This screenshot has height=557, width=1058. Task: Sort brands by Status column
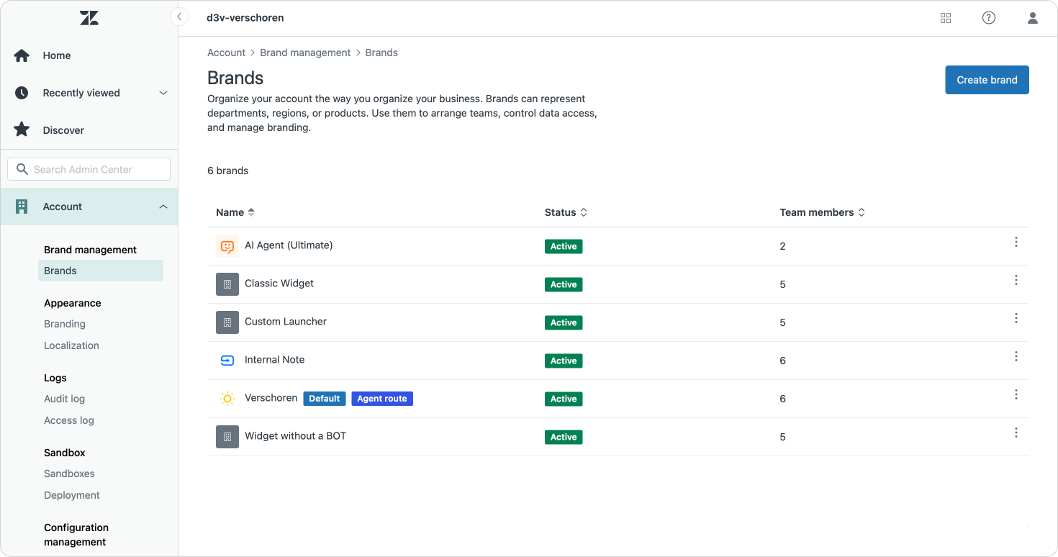[x=566, y=212]
